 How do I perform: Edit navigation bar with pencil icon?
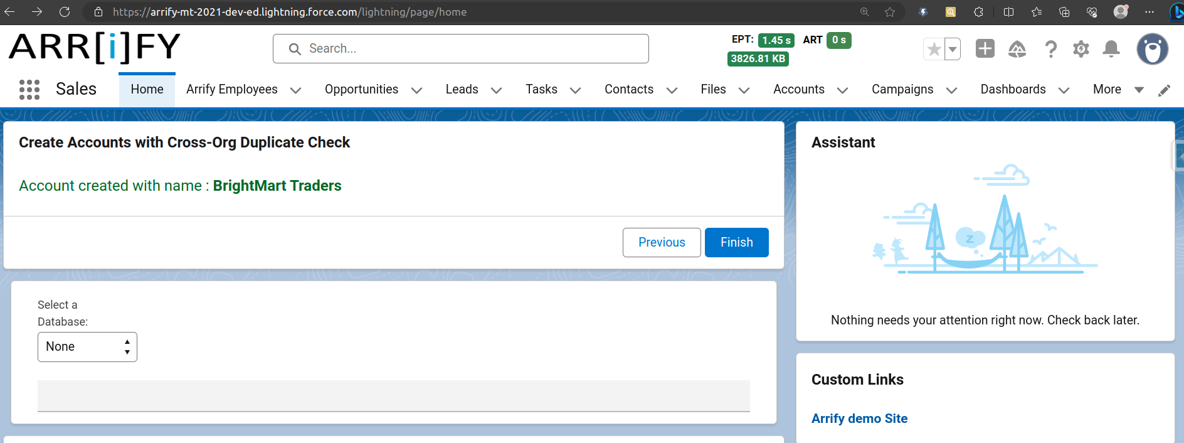[1164, 90]
